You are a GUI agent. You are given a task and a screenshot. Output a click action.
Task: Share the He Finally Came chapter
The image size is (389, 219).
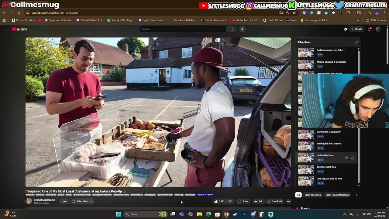tap(346, 158)
